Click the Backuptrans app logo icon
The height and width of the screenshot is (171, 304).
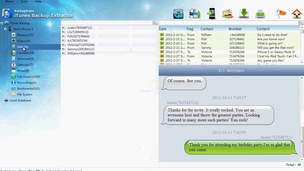(x=7, y=14)
